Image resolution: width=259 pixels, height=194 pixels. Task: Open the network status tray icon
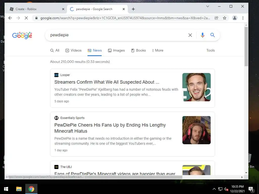tap(220, 189)
